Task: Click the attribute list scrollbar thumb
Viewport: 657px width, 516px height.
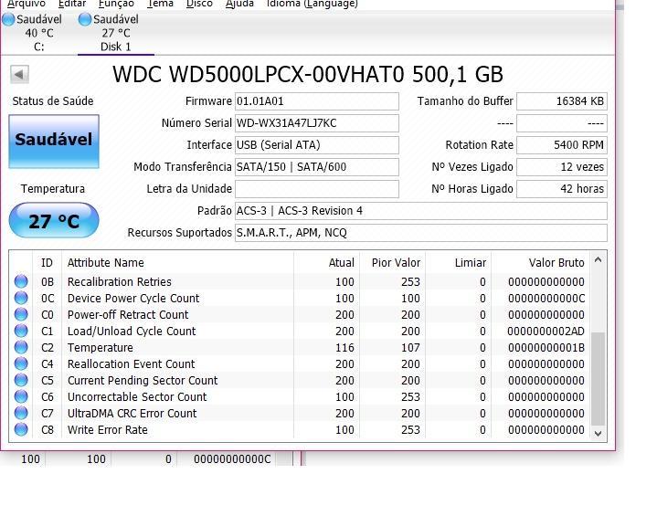Action: click(x=598, y=379)
